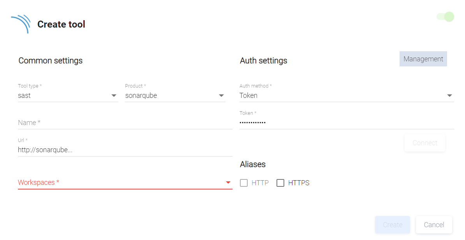Image resolution: width=465 pixels, height=240 pixels.
Task: Click into the Url field
Action: tap(125, 150)
